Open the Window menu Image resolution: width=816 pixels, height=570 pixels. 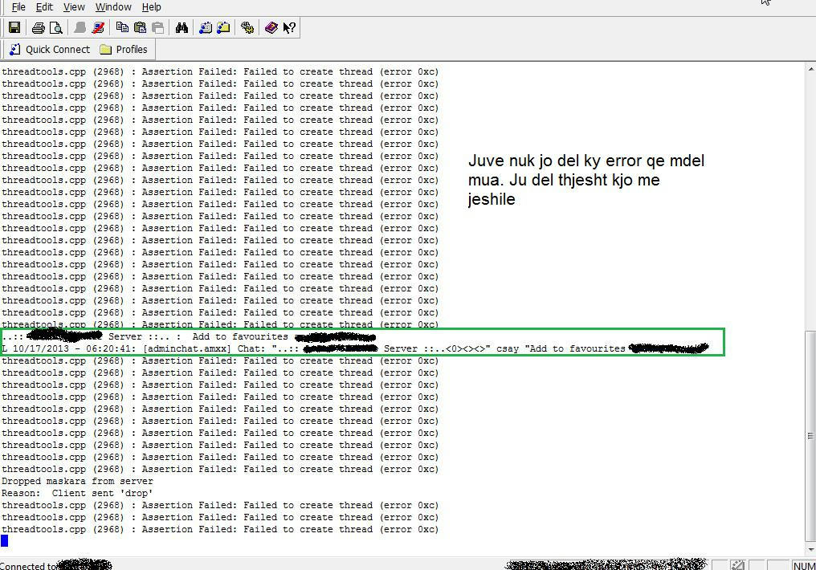pos(113,7)
